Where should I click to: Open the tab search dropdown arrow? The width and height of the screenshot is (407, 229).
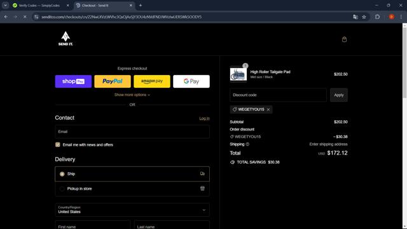tap(5, 6)
